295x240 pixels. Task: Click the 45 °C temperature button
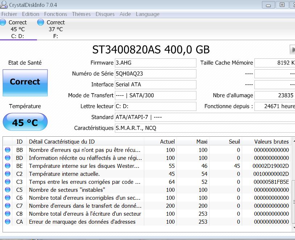coord(25,122)
